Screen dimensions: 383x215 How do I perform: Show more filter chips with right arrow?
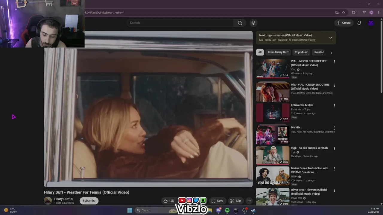pyautogui.click(x=331, y=53)
